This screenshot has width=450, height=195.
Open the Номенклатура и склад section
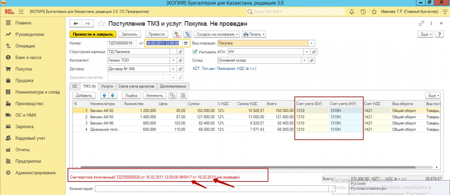(38, 92)
